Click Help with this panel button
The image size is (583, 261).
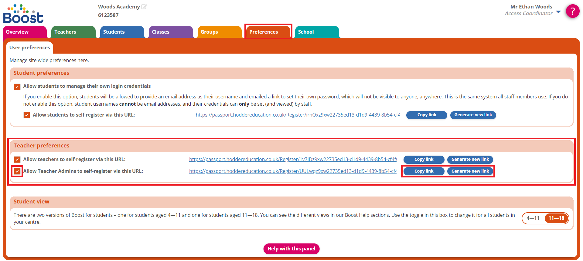pyautogui.click(x=291, y=249)
